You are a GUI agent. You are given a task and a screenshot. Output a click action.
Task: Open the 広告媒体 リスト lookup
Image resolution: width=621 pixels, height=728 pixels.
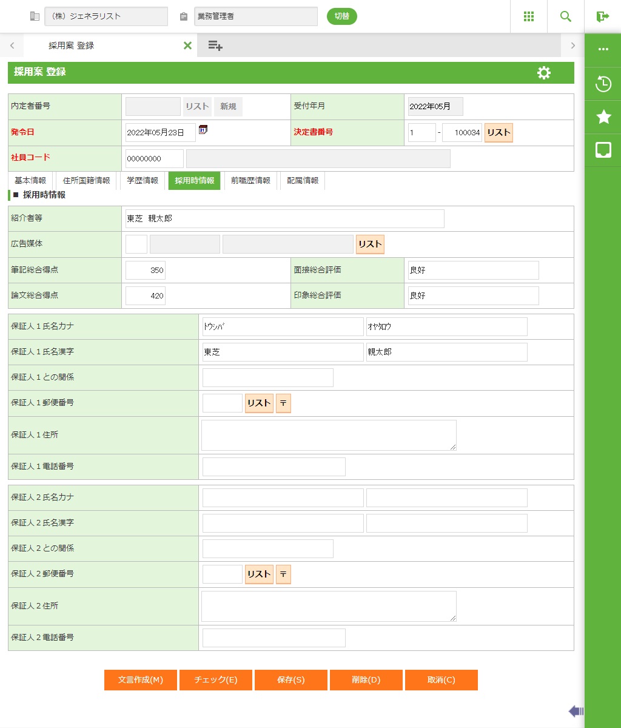[x=370, y=244]
